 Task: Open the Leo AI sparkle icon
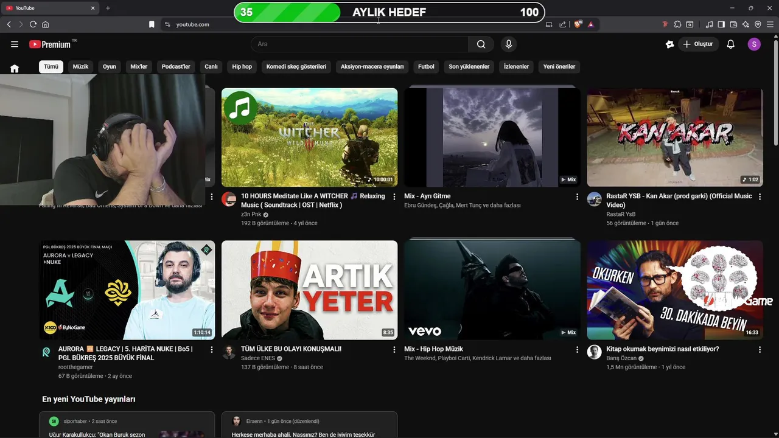pyautogui.click(x=746, y=24)
